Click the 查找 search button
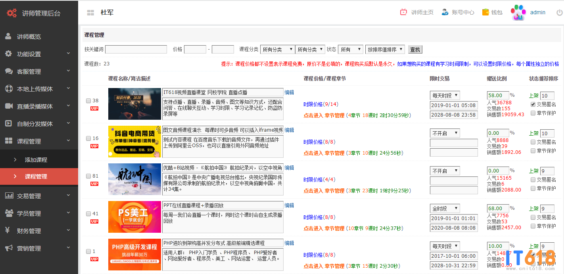 pos(415,50)
